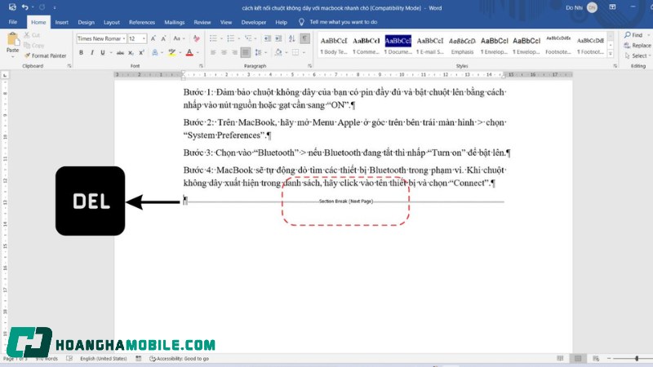Toggle justify text alignment
Viewport: 653px width, 367px height.
pyautogui.click(x=246, y=52)
